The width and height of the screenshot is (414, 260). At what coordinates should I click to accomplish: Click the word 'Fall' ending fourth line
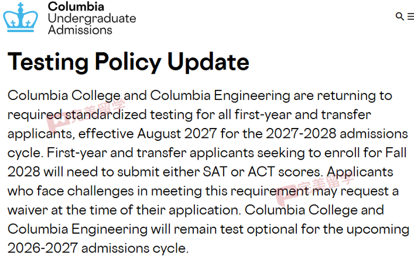tap(396, 152)
